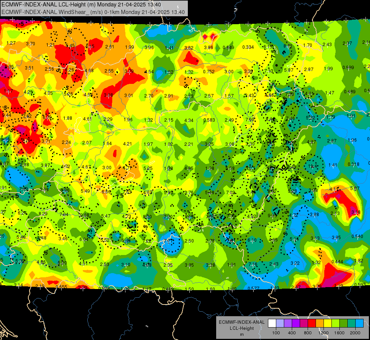
Task: Click the legend label 1200
Action: (324, 333)
